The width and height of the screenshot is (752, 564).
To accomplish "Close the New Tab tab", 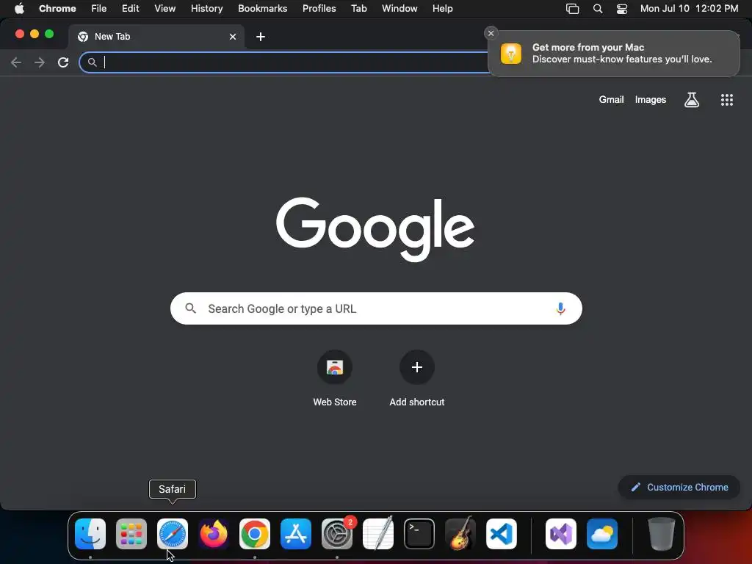I will click(233, 37).
